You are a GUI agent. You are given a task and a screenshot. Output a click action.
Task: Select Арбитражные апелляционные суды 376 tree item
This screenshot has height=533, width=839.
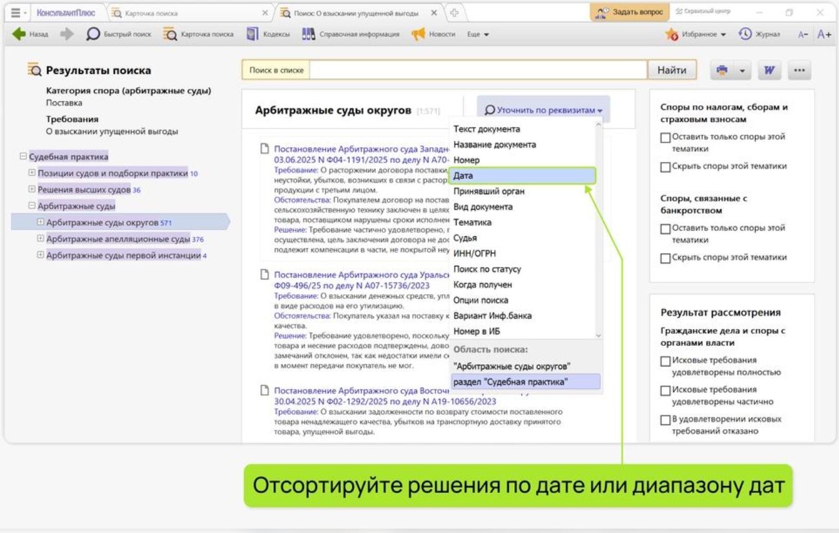pyautogui.click(x=125, y=239)
